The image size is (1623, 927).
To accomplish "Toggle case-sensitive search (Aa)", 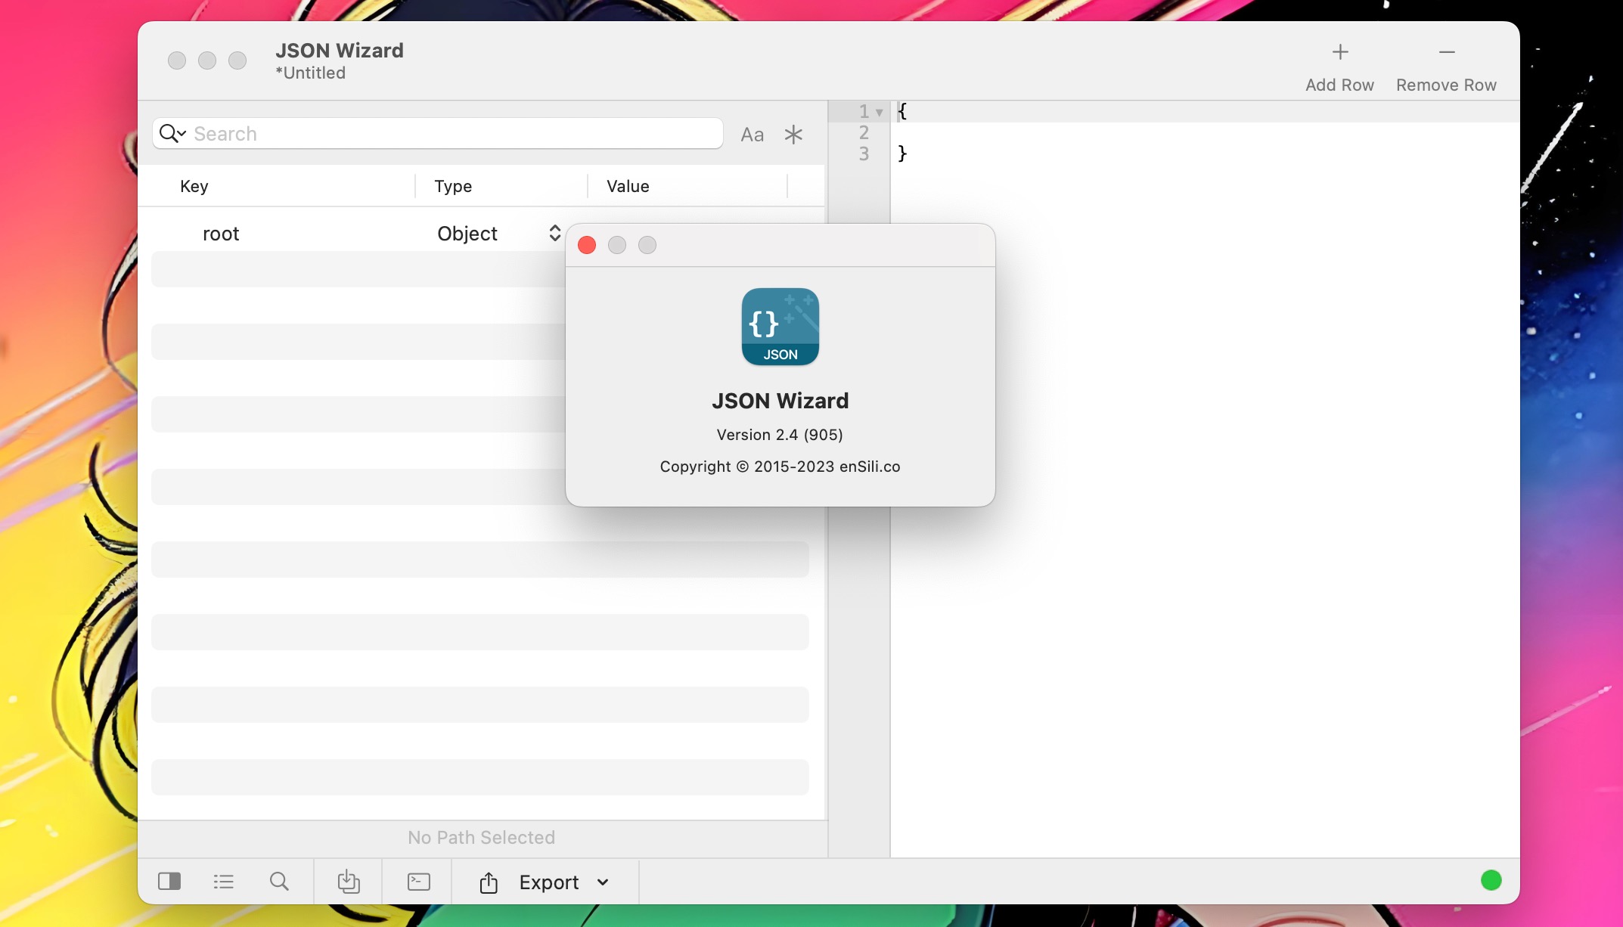I will [752, 135].
